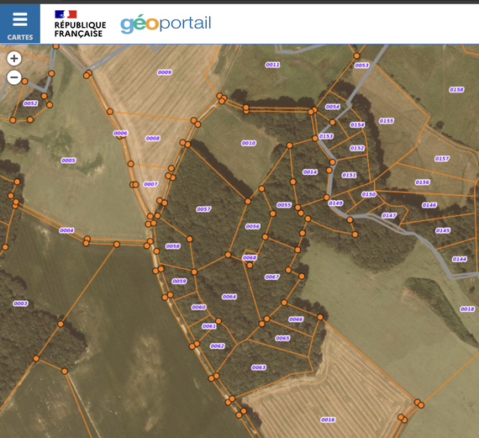Viewport: 479px width, 438px height.
Task: Click parcel label 0003
Action: 20,303
